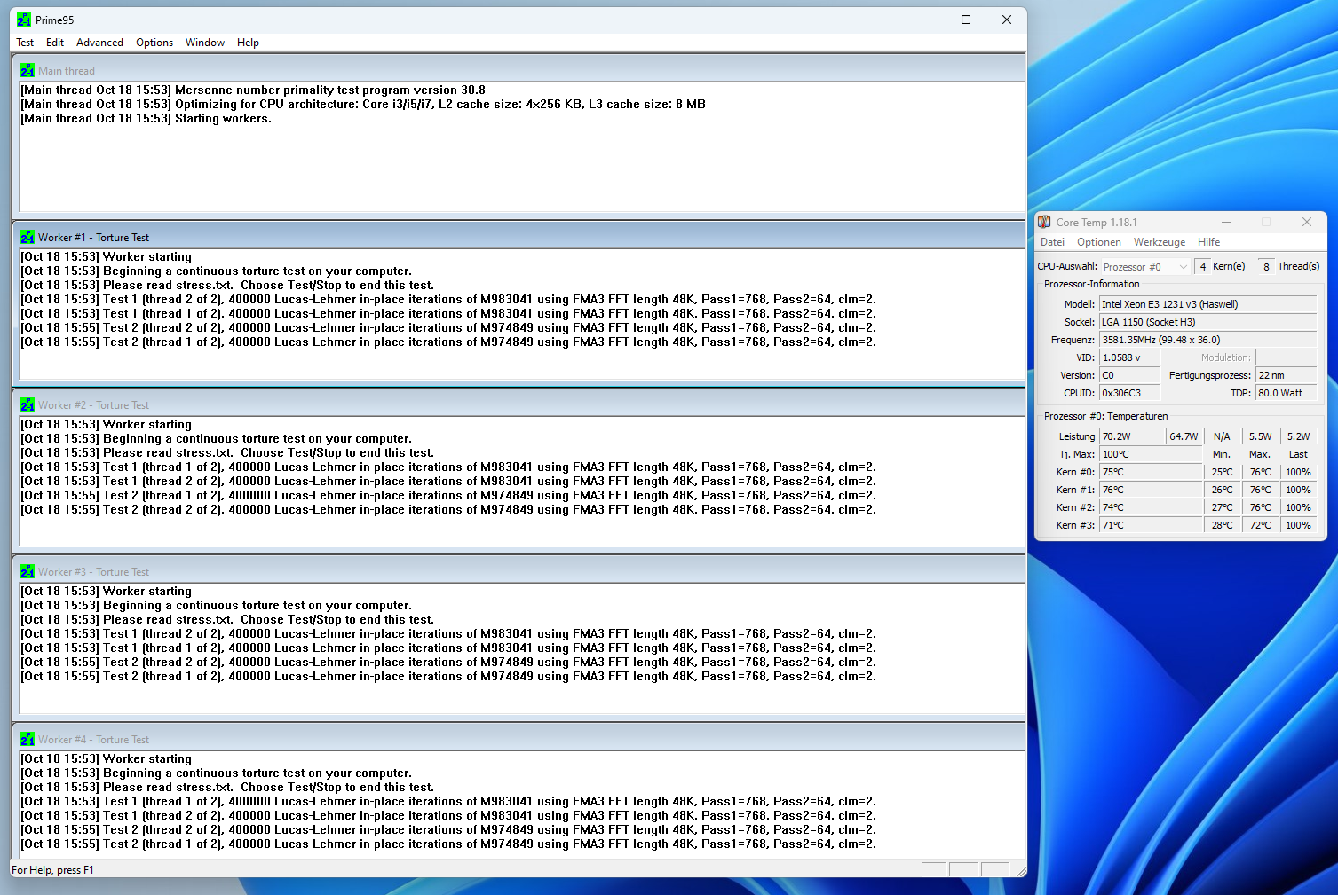Click the Worker #3 Torture Test icon
The height and width of the screenshot is (895, 1338).
coord(28,571)
